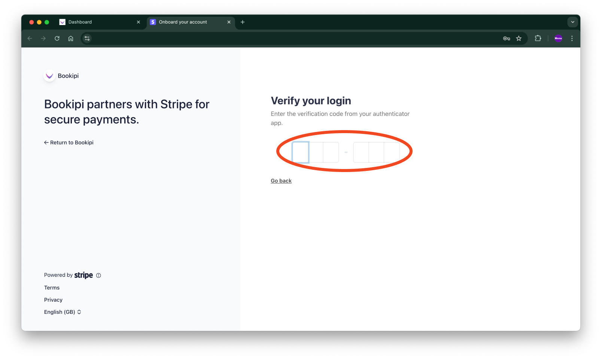Switch to the Onboard your account tab
This screenshot has height=359, width=602.
click(x=183, y=22)
